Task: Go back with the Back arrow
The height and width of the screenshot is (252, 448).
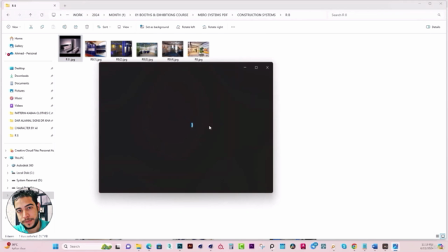Action: coord(8,15)
